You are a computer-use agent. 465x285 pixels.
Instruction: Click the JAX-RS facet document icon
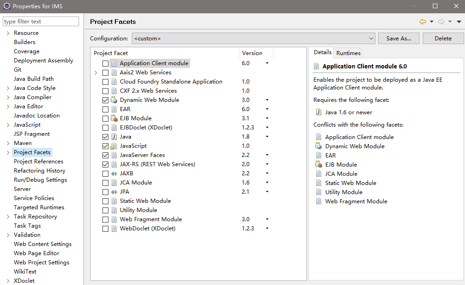[x=114, y=164]
